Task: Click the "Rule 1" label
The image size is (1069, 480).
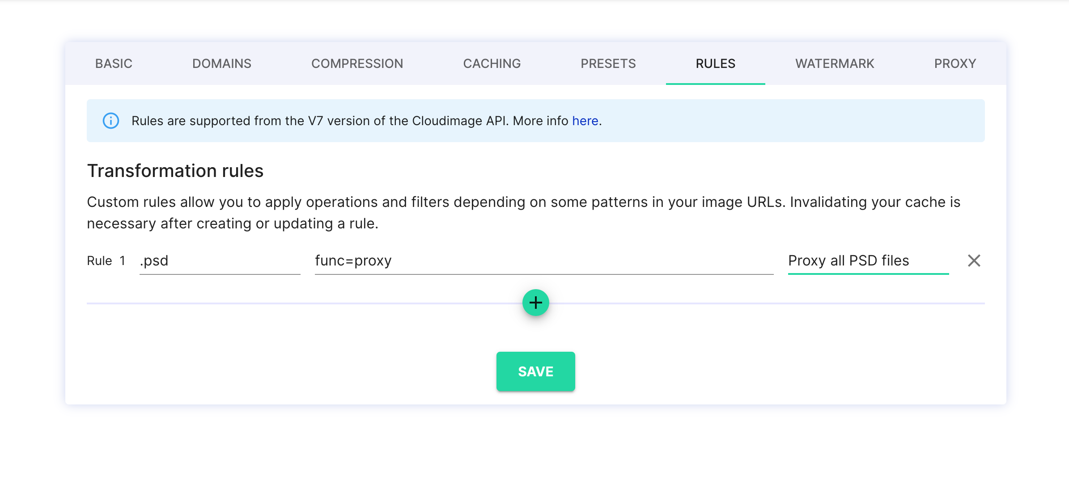Action: coord(106,261)
